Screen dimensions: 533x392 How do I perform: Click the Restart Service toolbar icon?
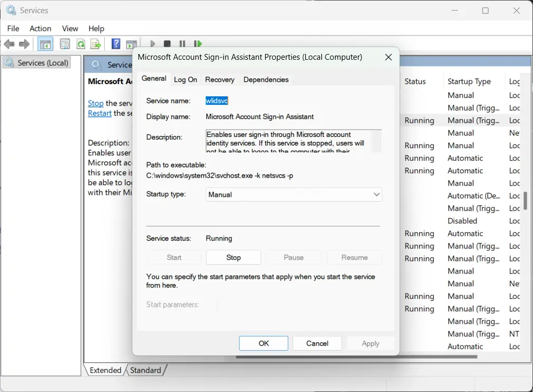tap(198, 44)
